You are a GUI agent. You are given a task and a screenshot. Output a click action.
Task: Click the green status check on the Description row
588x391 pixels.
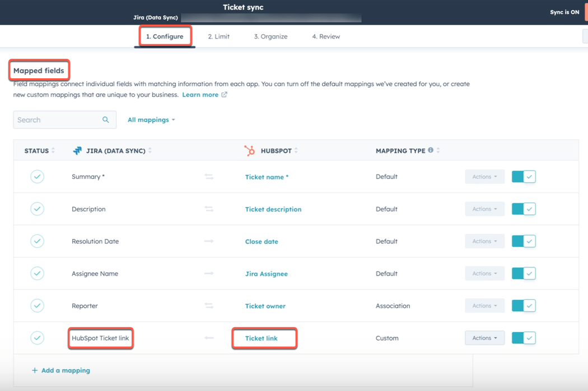[37, 209]
